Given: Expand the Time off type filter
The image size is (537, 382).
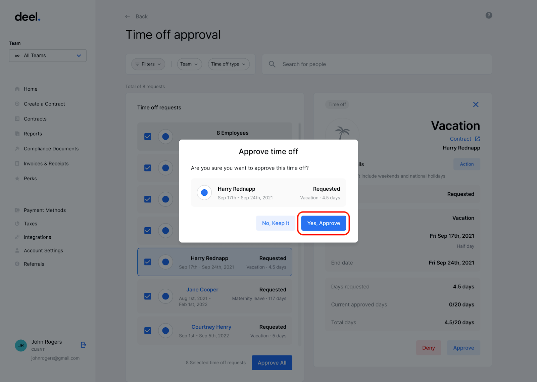Looking at the screenshot, I should click(x=229, y=64).
